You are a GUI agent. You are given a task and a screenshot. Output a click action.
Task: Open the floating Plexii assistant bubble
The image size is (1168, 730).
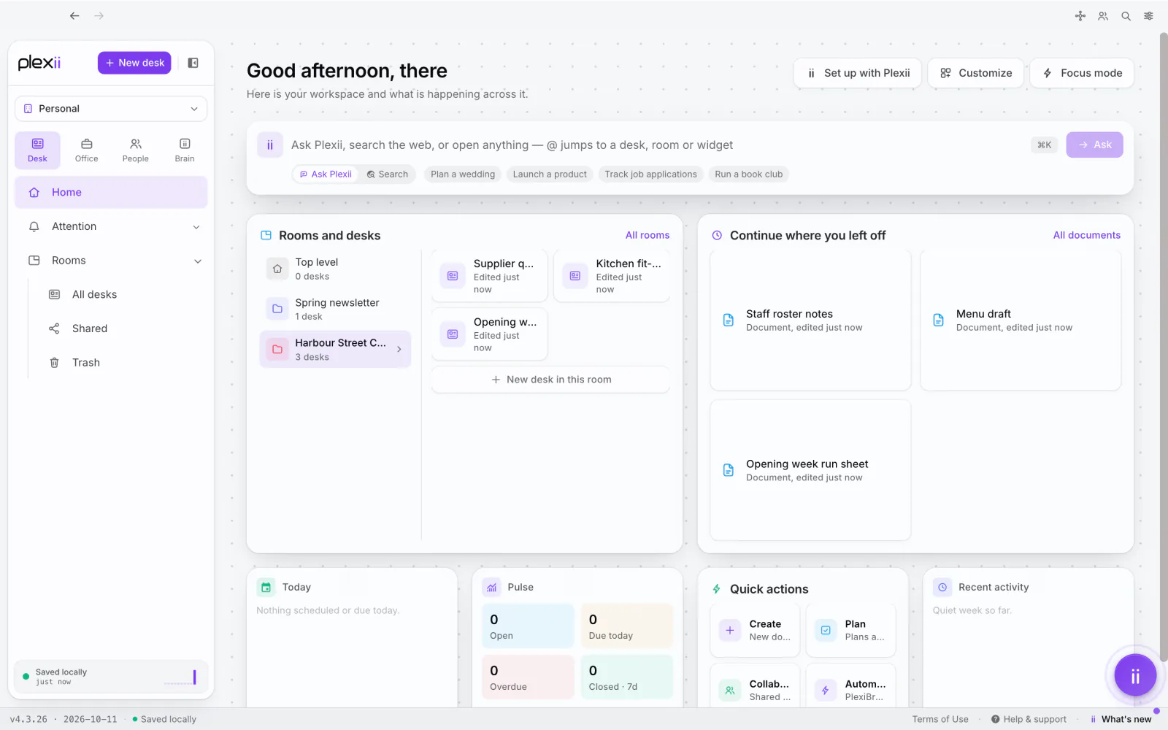(1135, 676)
